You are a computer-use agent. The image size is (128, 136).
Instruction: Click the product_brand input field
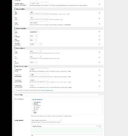pos(39,23)
